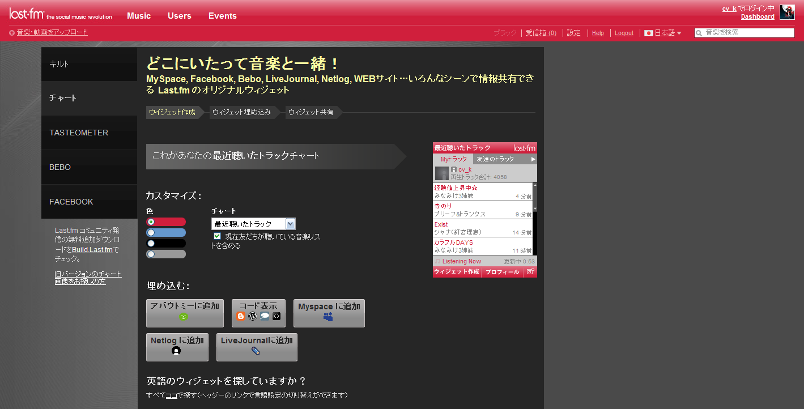
Task: Click the Netlog icon in the button
Action: point(176,351)
